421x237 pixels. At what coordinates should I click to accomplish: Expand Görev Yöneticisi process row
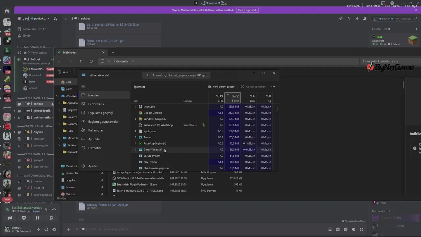136,149
